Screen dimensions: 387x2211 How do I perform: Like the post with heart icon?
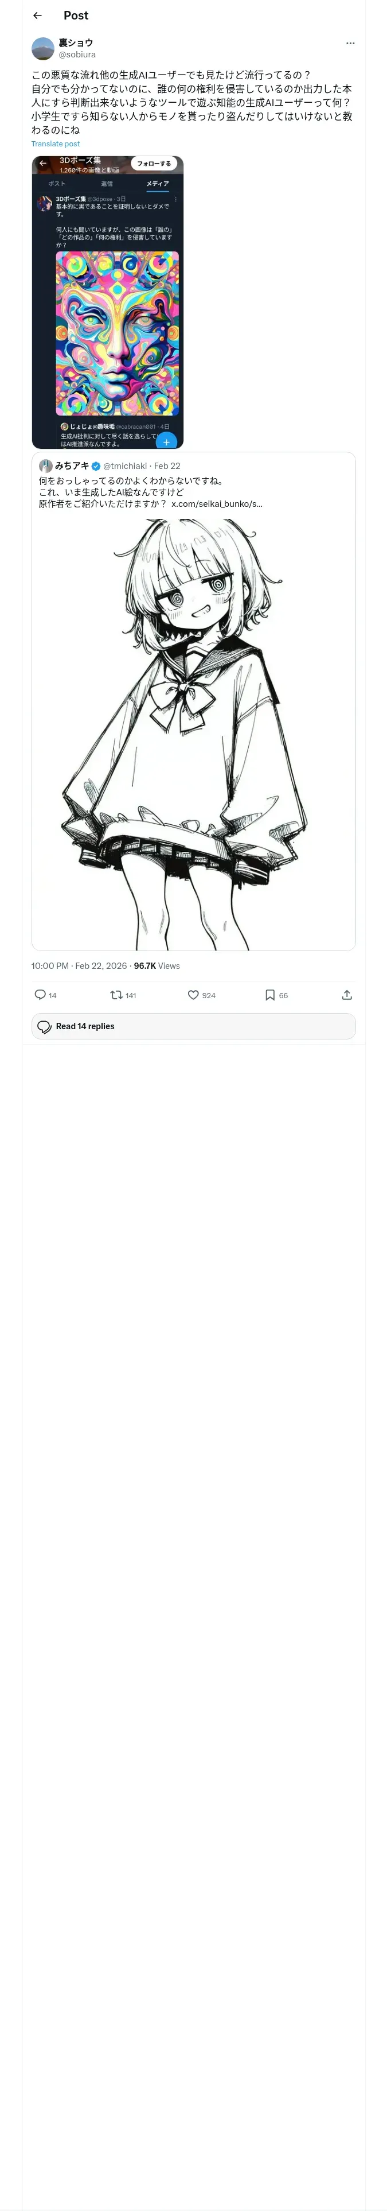[x=193, y=995]
